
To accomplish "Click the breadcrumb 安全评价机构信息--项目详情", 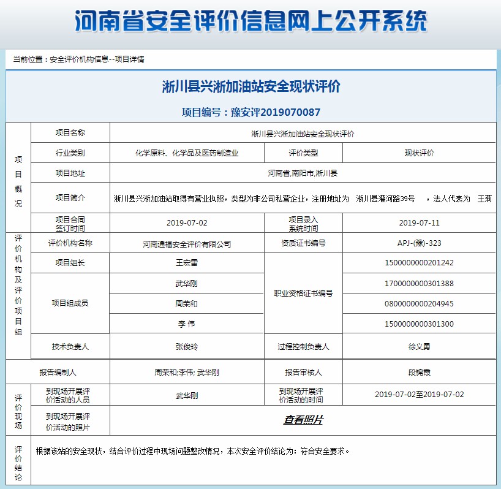I will pos(97,59).
